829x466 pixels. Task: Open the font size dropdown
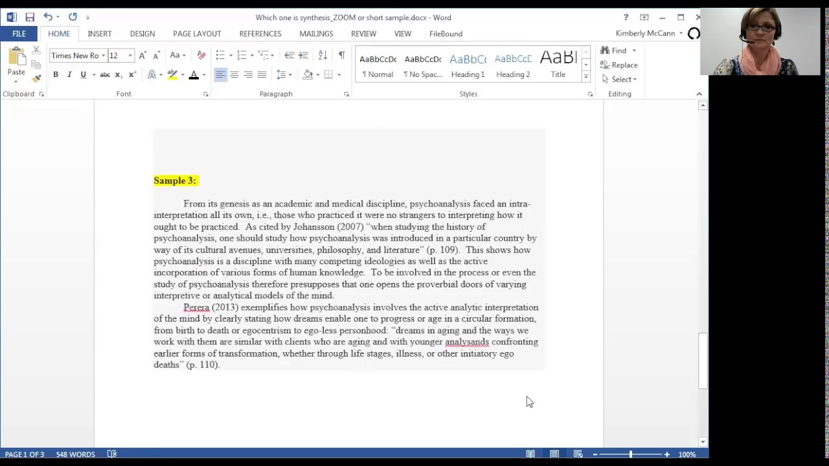click(x=130, y=56)
